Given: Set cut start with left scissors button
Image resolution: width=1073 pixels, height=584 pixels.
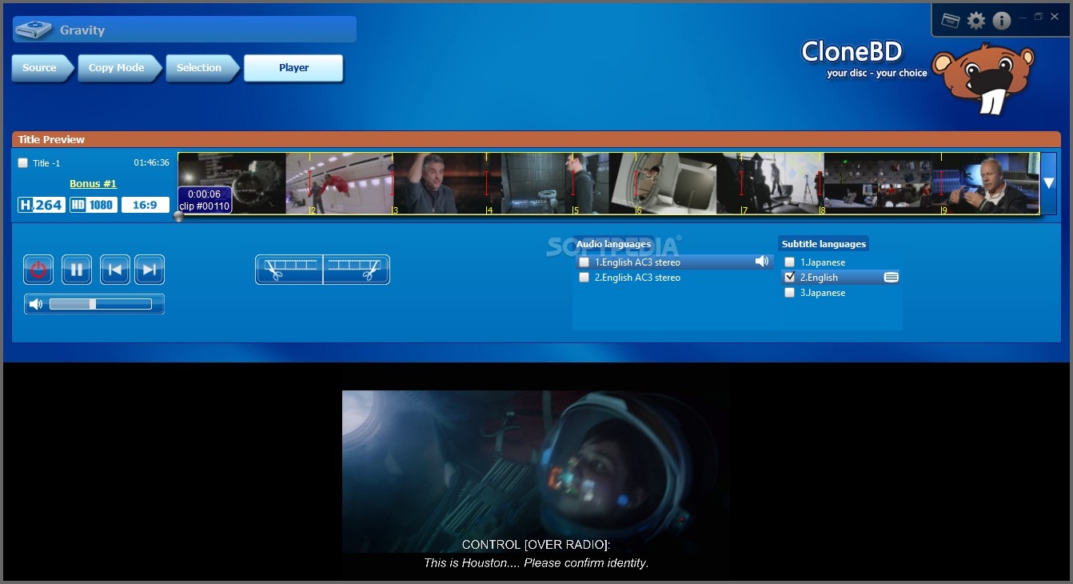Looking at the screenshot, I should point(289,270).
